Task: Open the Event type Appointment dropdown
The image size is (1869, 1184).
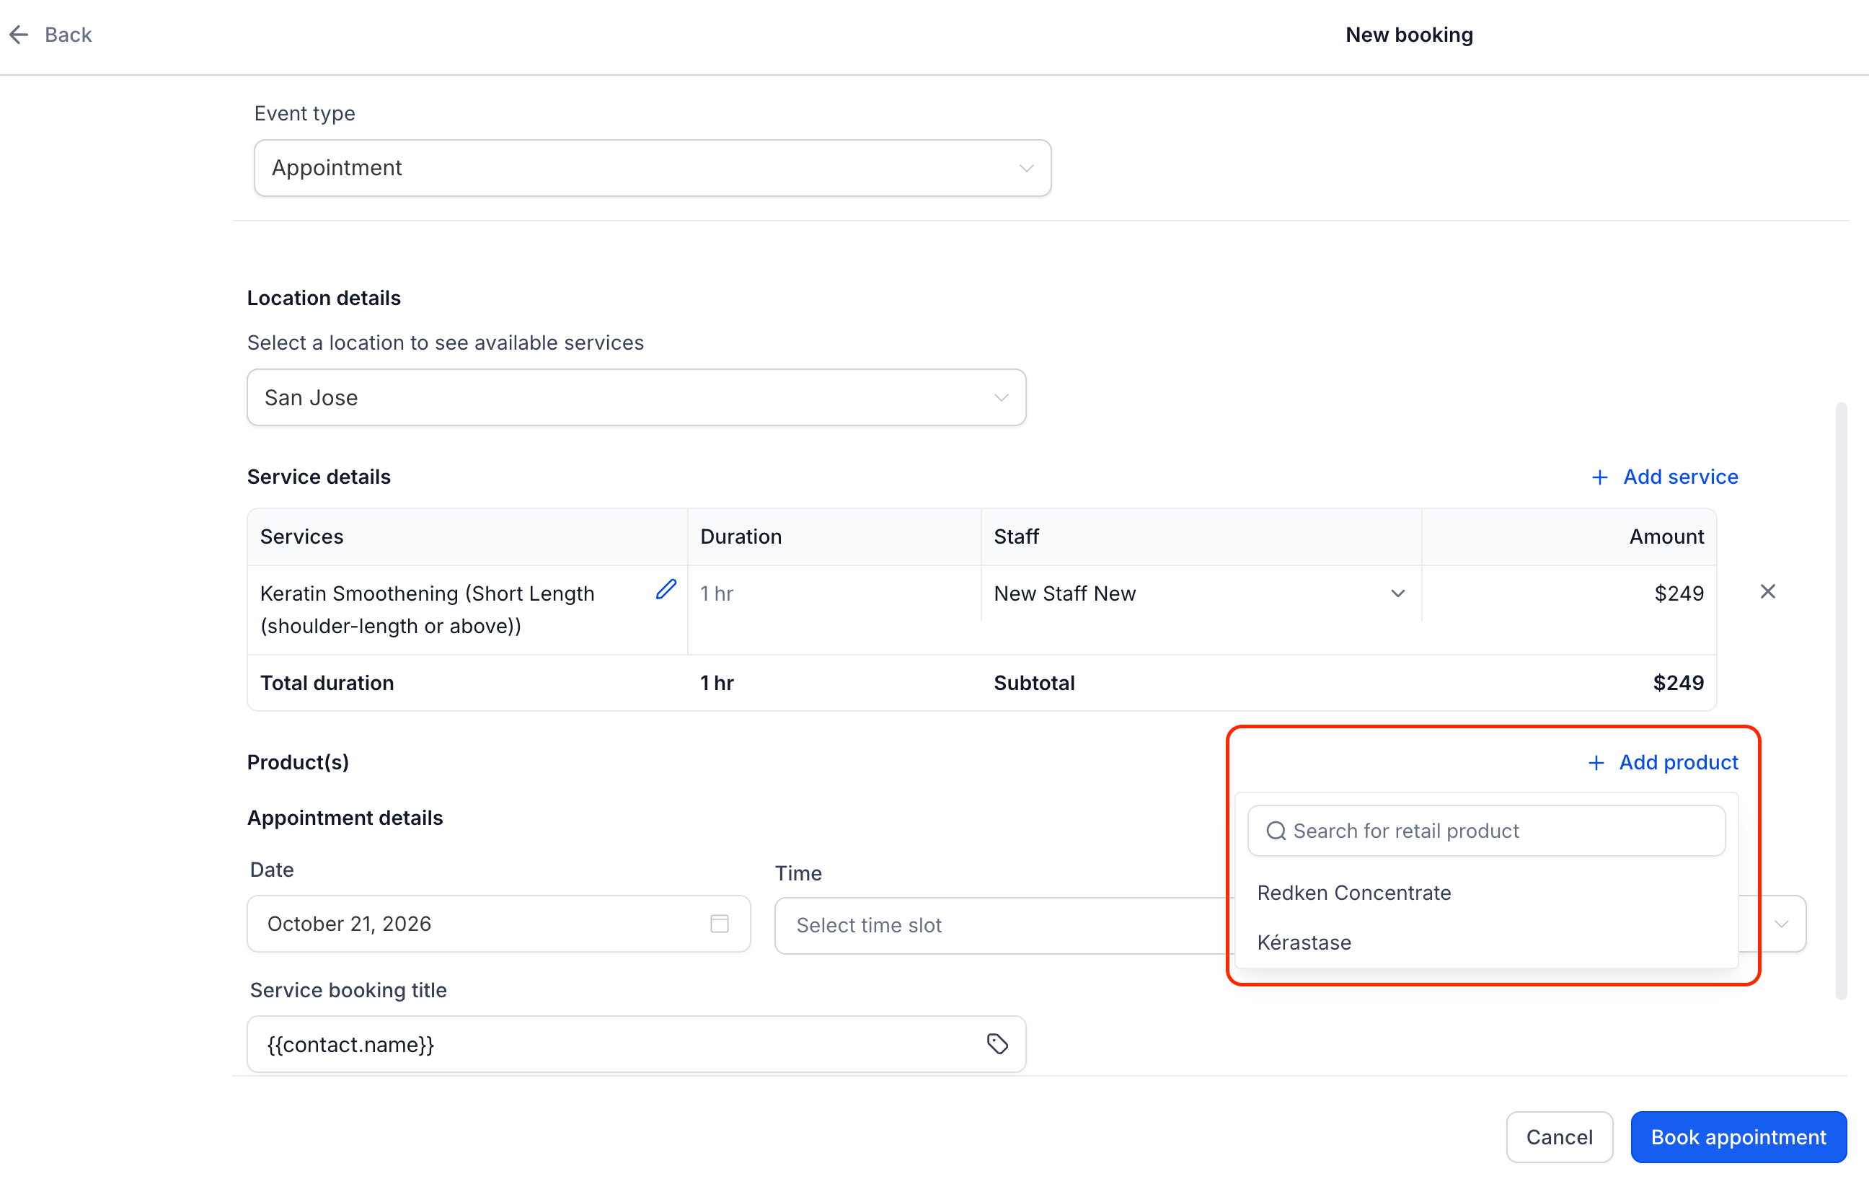Action: coord(653,168)
